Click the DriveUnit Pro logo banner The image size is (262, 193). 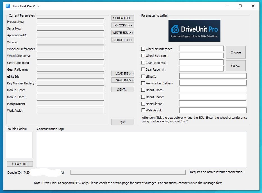194,31
